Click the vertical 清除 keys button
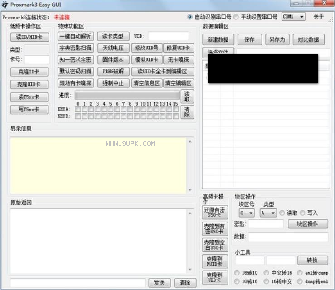The image size is (335, 290). click(x=187, y=112)
